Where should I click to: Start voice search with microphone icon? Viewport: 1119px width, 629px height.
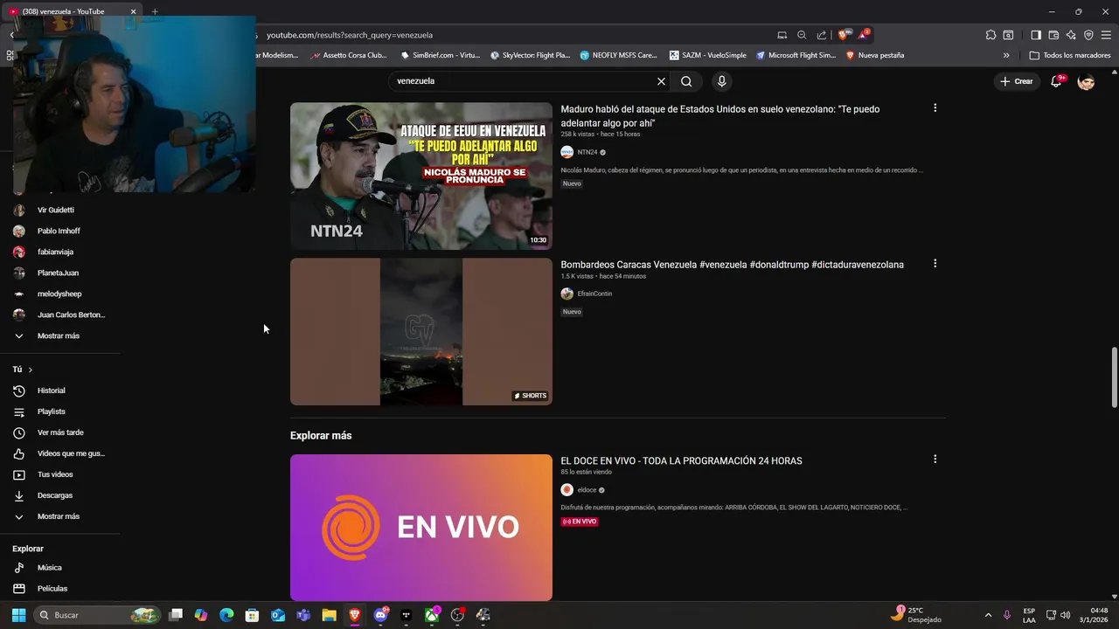click(x=721, y=81)
